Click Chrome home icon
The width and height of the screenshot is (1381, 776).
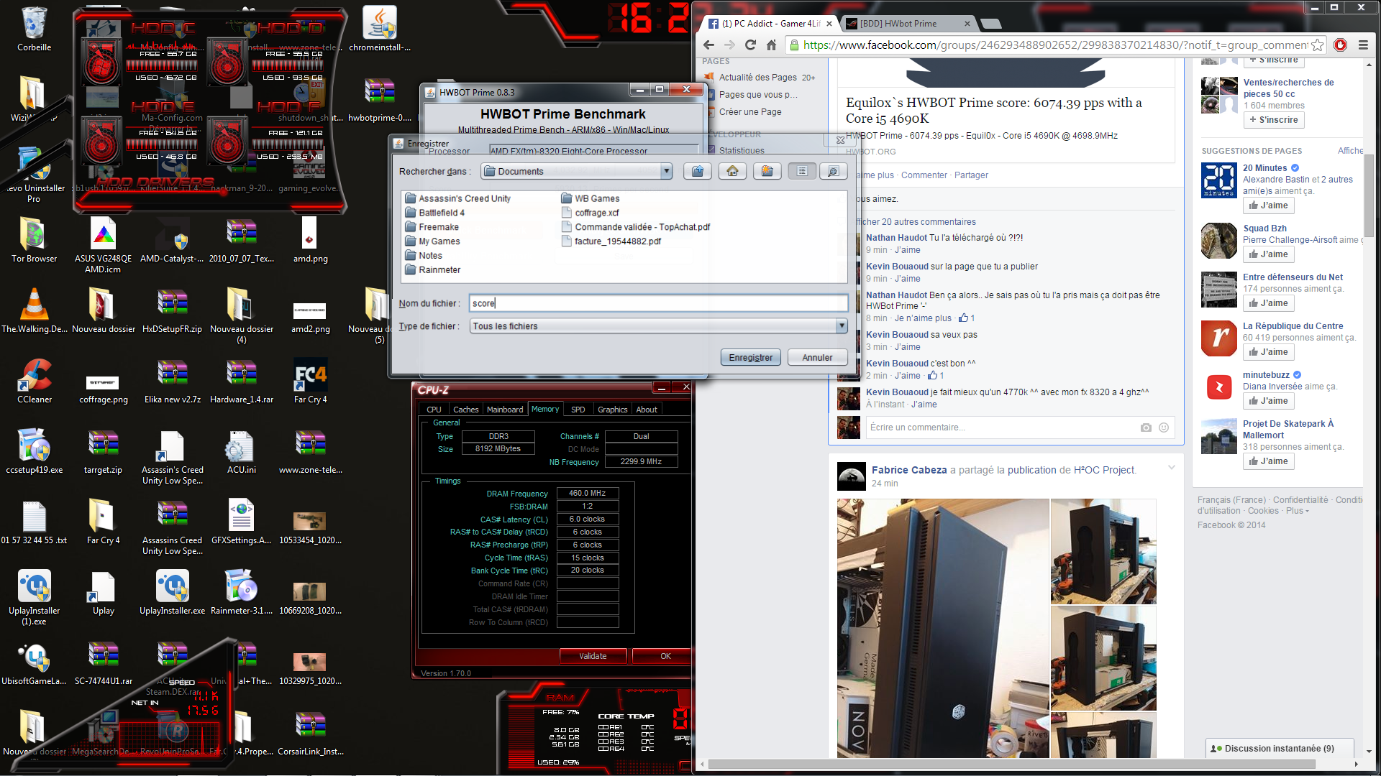(771, 45)
